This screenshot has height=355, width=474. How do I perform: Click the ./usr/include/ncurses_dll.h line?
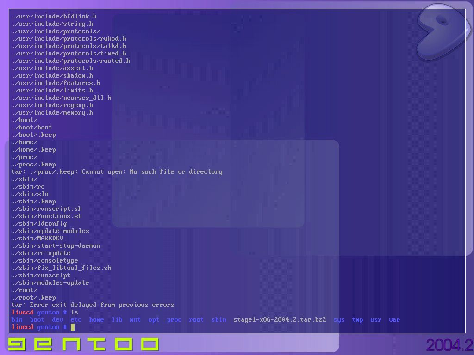pyautogui.click(x=62, y=98)
